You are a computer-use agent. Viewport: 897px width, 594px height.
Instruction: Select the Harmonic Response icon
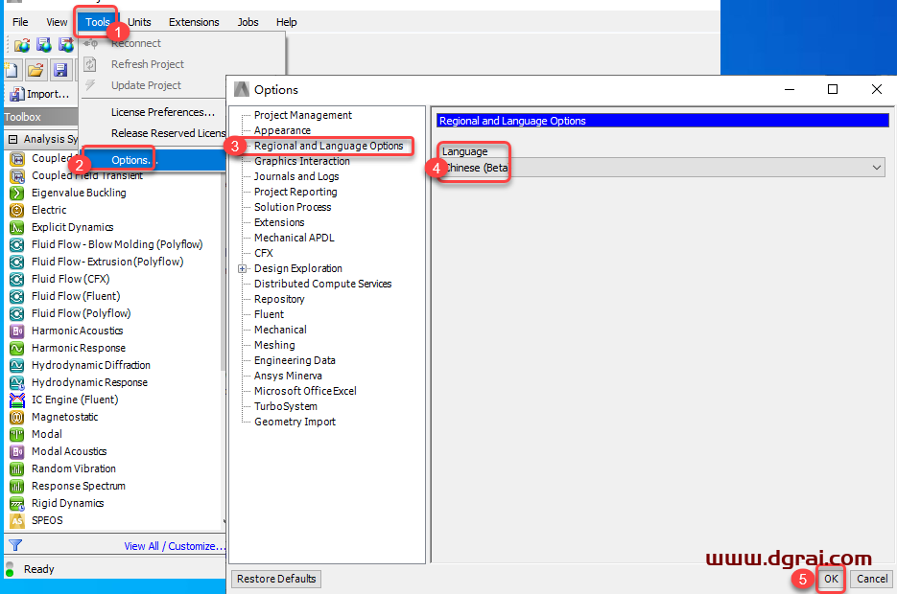17,349
